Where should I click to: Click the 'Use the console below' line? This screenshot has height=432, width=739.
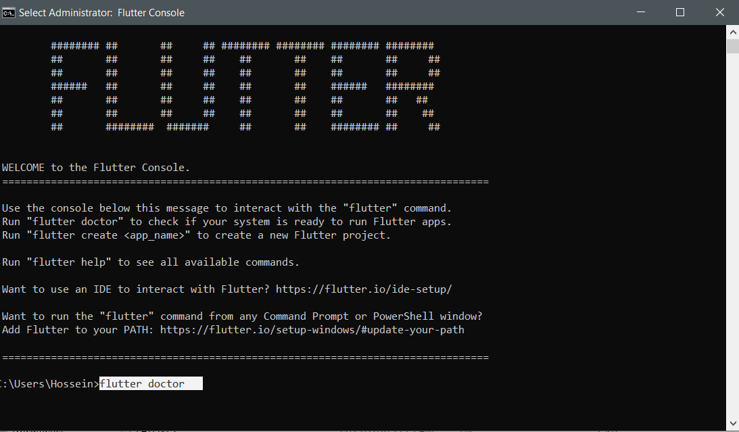click(227, 208)
